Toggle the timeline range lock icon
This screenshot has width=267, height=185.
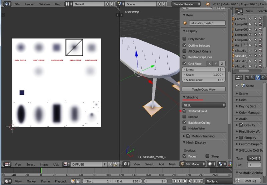[78, 181]
